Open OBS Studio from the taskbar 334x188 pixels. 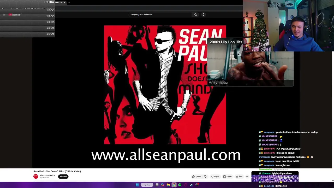click(x=197, y=185)
